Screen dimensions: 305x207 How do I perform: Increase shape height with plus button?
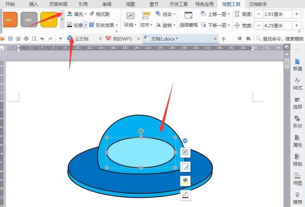(x=296, y=14)
